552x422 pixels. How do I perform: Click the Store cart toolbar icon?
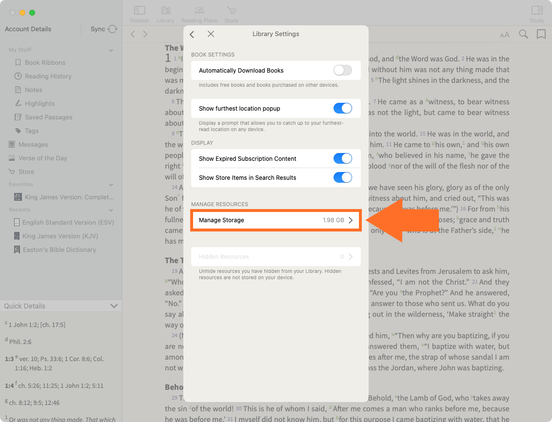[x=231, y=11]
